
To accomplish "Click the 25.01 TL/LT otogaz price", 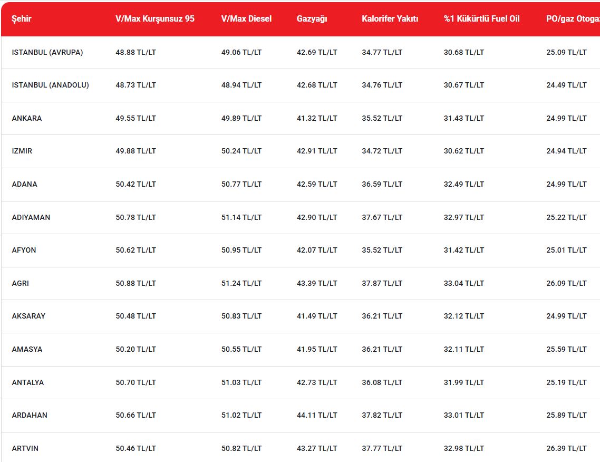I will pyautogui.click(x=566, y=251).
